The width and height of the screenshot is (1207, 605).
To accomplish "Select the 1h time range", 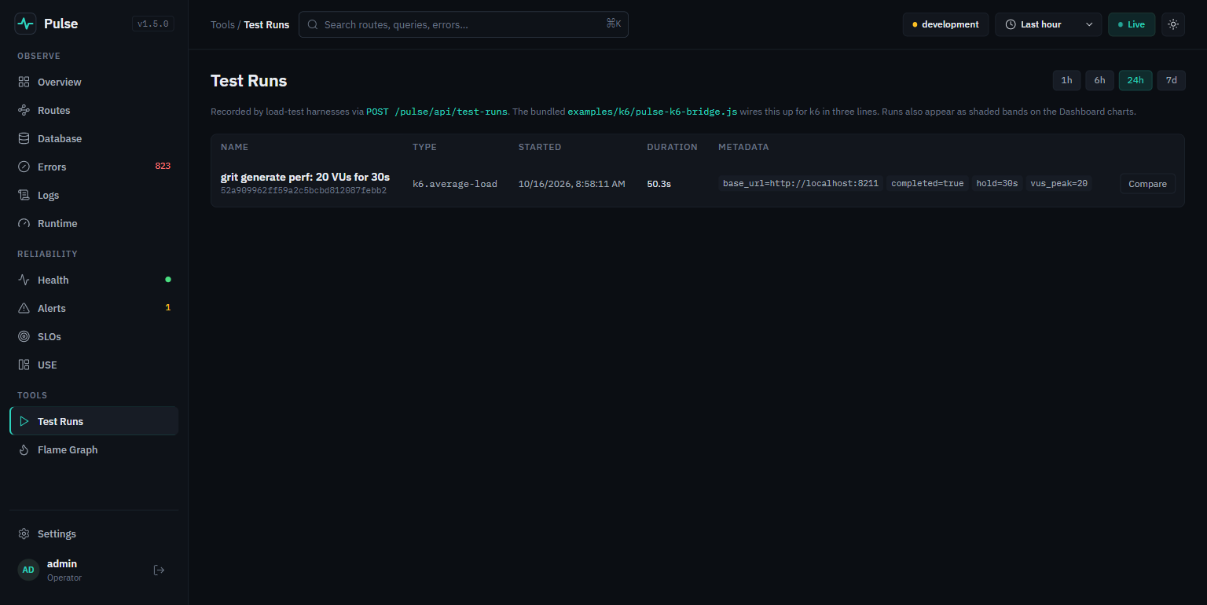I will tap(1066, 80).
